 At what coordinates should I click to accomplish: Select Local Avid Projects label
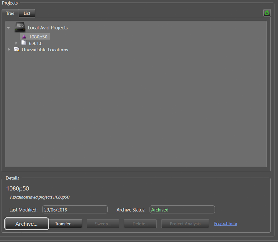pyautogui.click(x=48, y=28)
